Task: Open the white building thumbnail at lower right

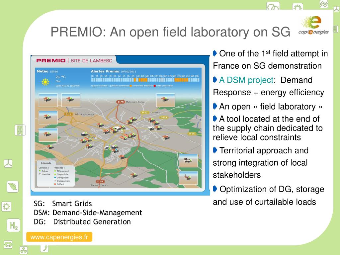Action: (189, 160)
